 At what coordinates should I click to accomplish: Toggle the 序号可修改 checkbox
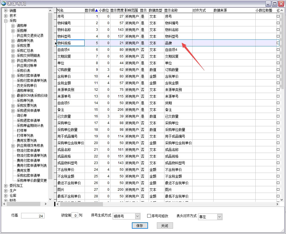coord(149,216)
